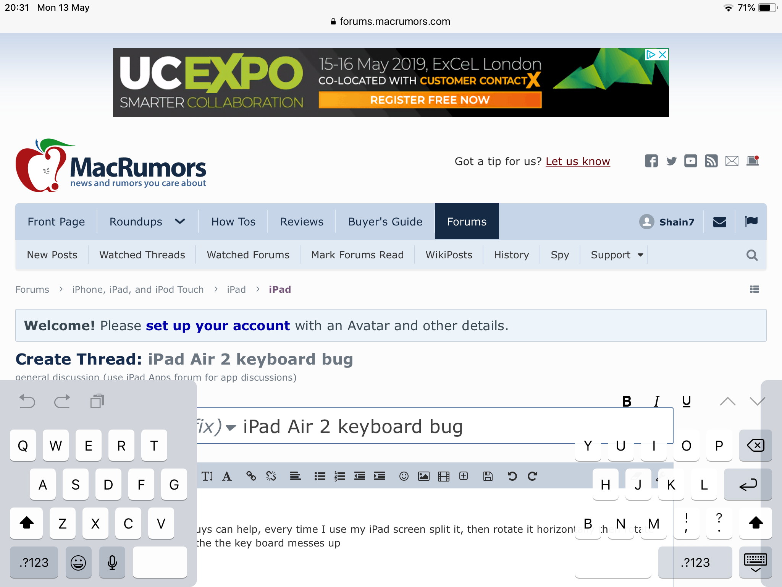Click the newsletter envelope icon in header
The width and height of the screenshot is (782, 587).
point(732,161)
